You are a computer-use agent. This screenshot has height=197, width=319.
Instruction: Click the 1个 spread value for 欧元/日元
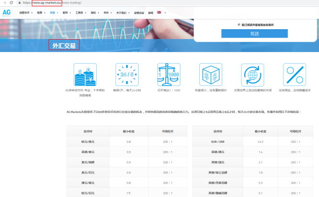tap(129, 193)
